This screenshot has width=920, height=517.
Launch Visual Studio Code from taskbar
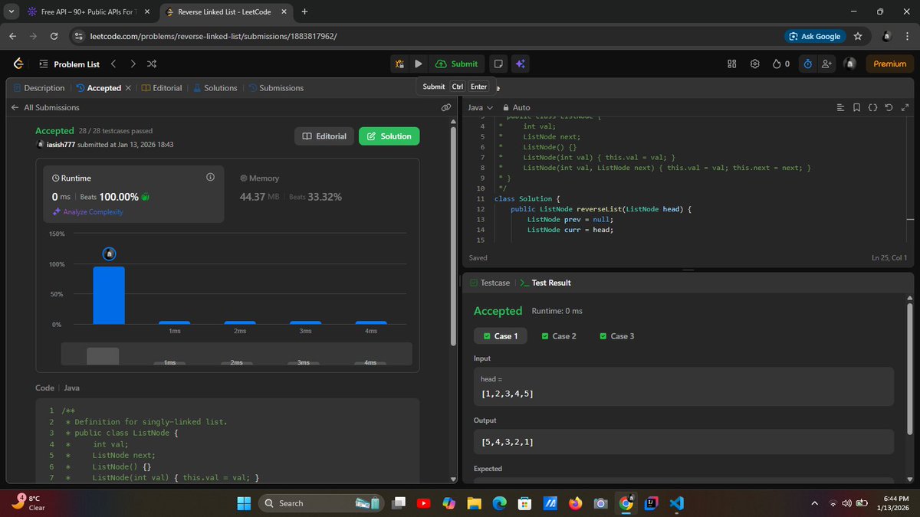click(675, 503)
